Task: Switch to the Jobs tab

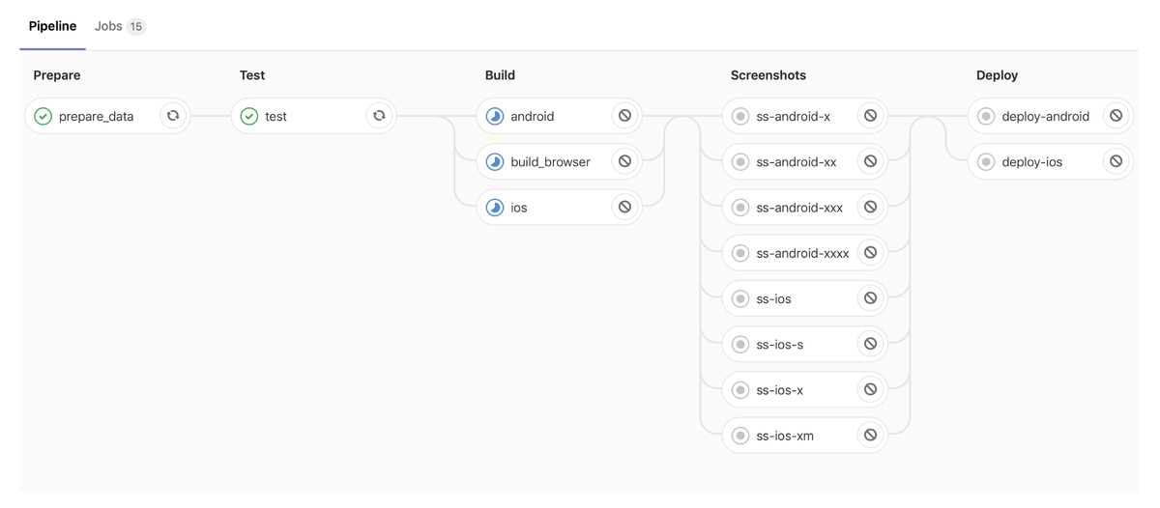Action: pos(120,26)
